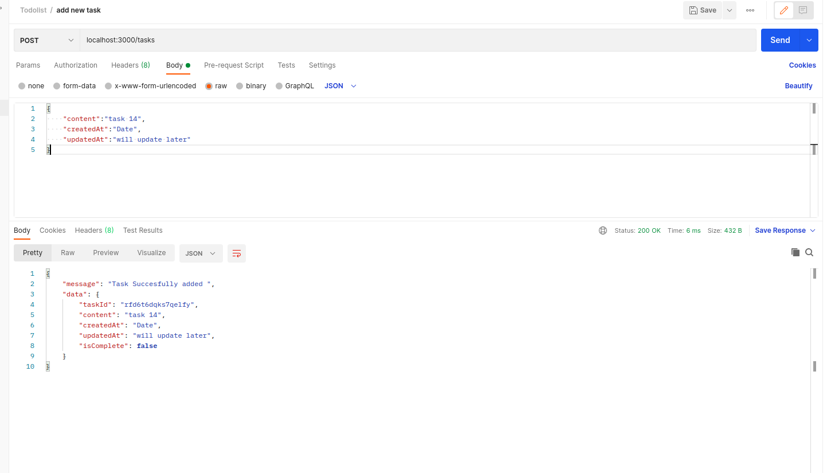Copy the response body with copy icon
Screen dimensions: 827x473
pos(795,252)
